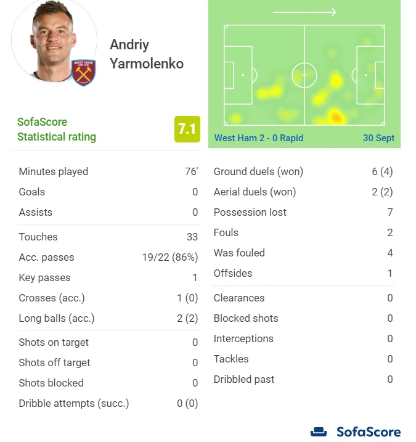
Task: Click the attack direction arrow above pitch
Action: [304, 12]
